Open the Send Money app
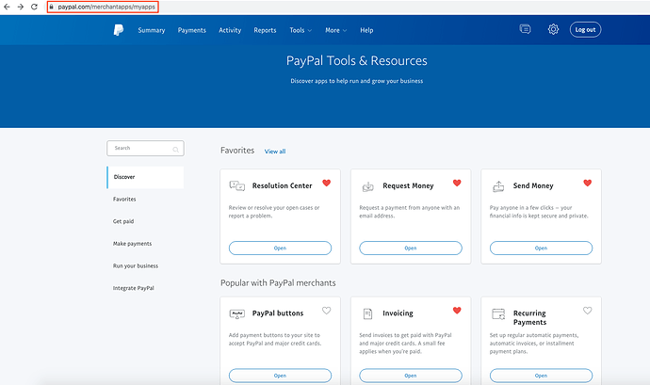This screenshot has height=385, width=650. (541, 248)
